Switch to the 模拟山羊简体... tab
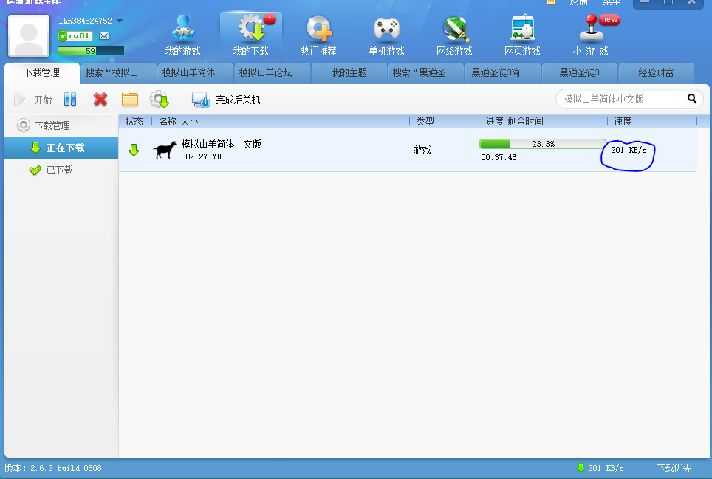712x479 pixels. click(195, 72)
